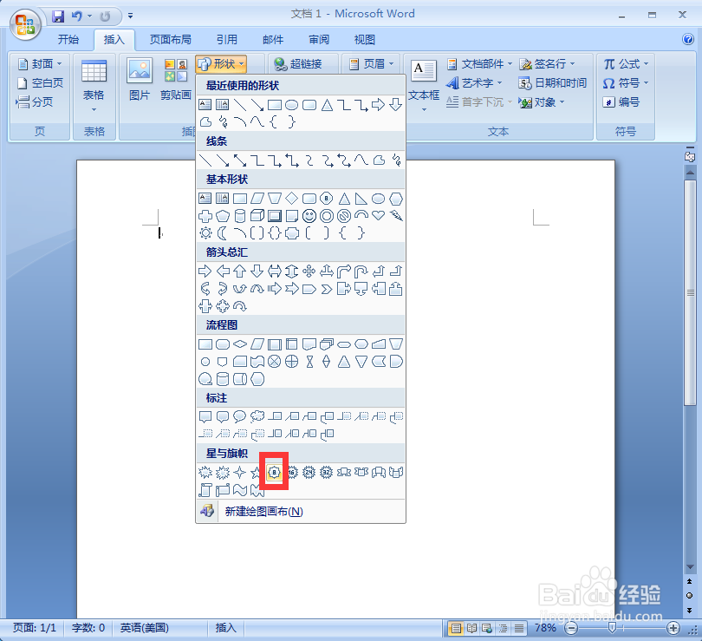Viewport: 702px width, 641px height.
Task: Open the WordArt dropdown
Action: [x=474, y=83]
